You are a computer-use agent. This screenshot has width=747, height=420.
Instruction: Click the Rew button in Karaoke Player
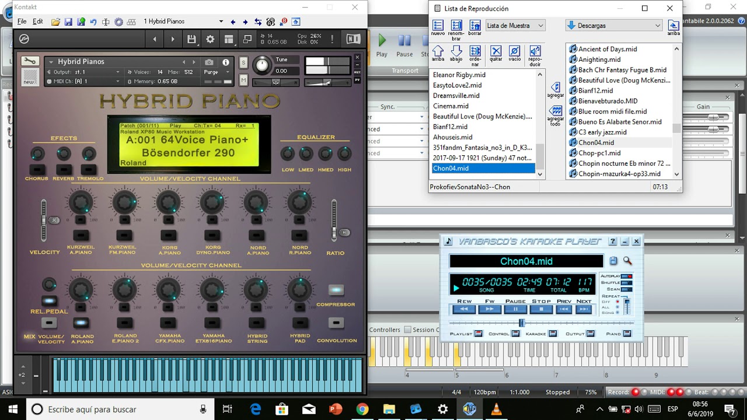(x=464, y=309)
